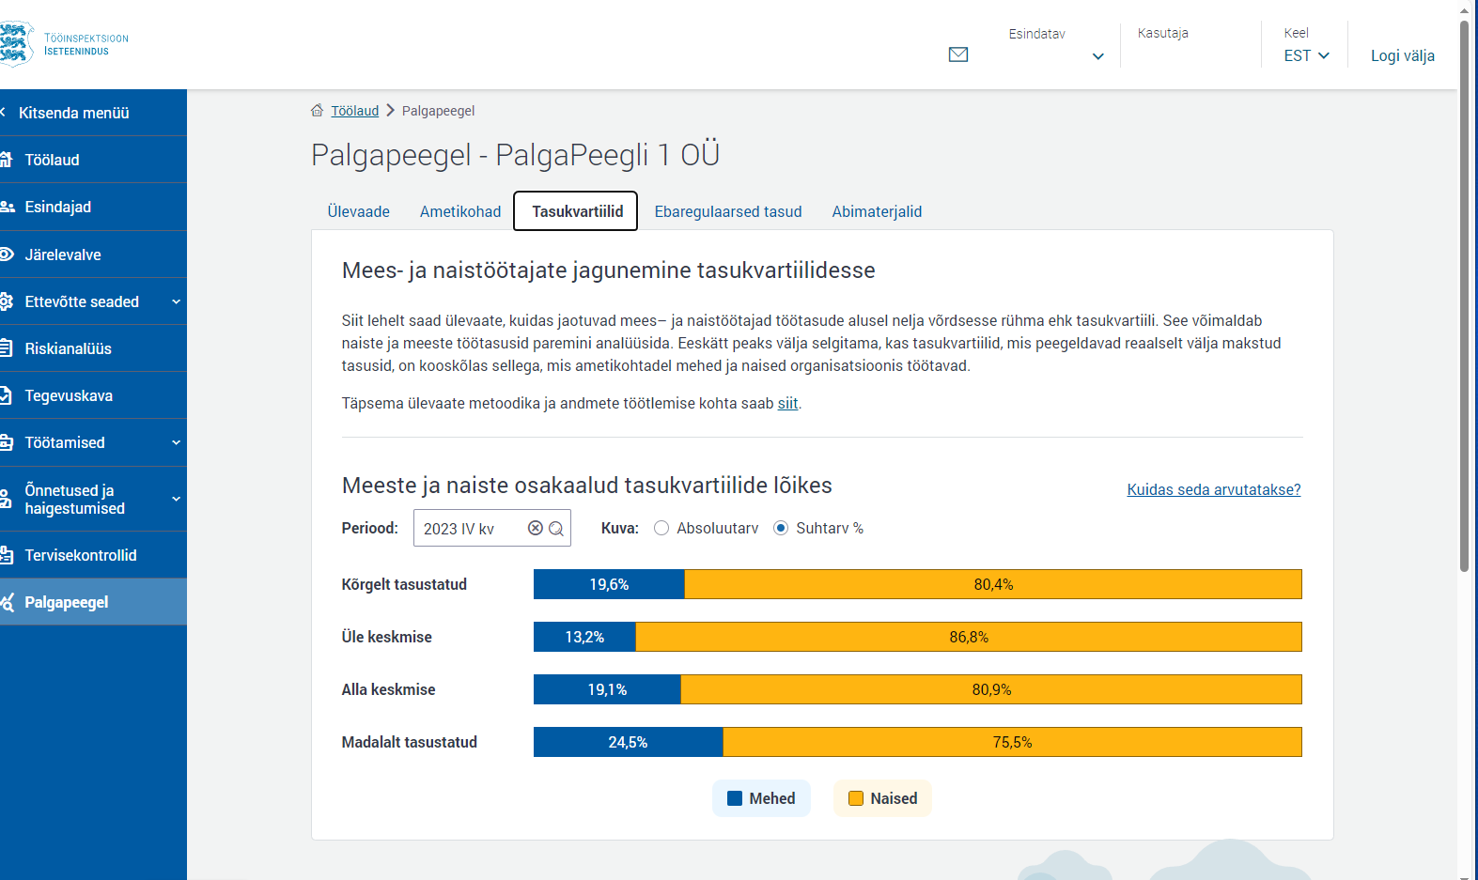This screenshot has height=880, width=1478.
Task: Open Töölaud in the sidebar menu
Action: pyautogui.click(x=93, y=160)
